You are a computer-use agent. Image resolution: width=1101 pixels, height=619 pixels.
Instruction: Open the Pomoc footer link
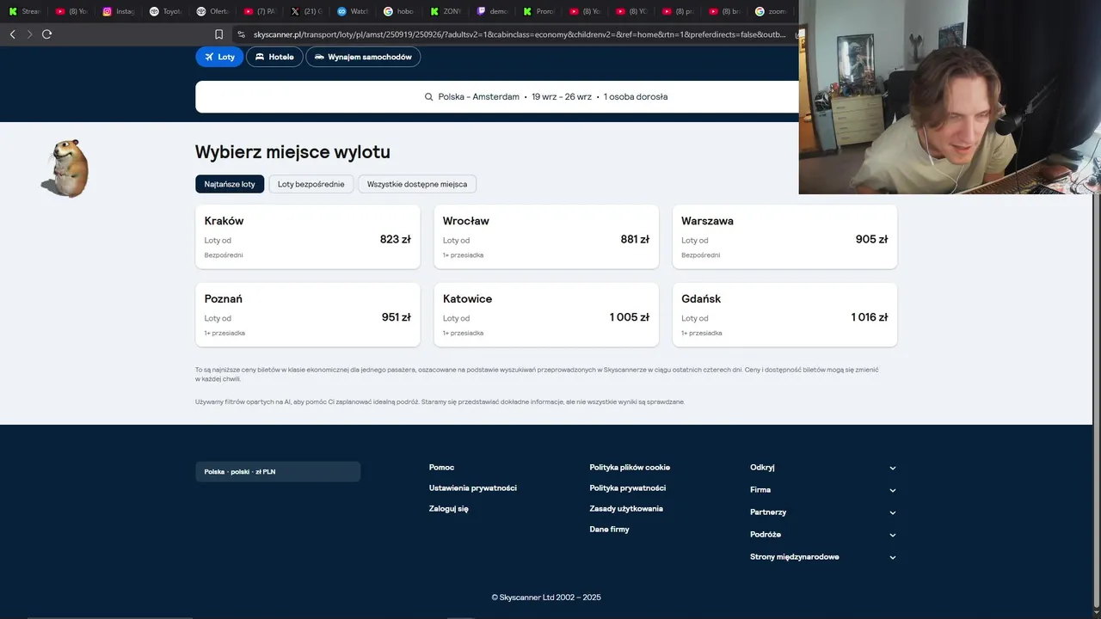[441, 468]
